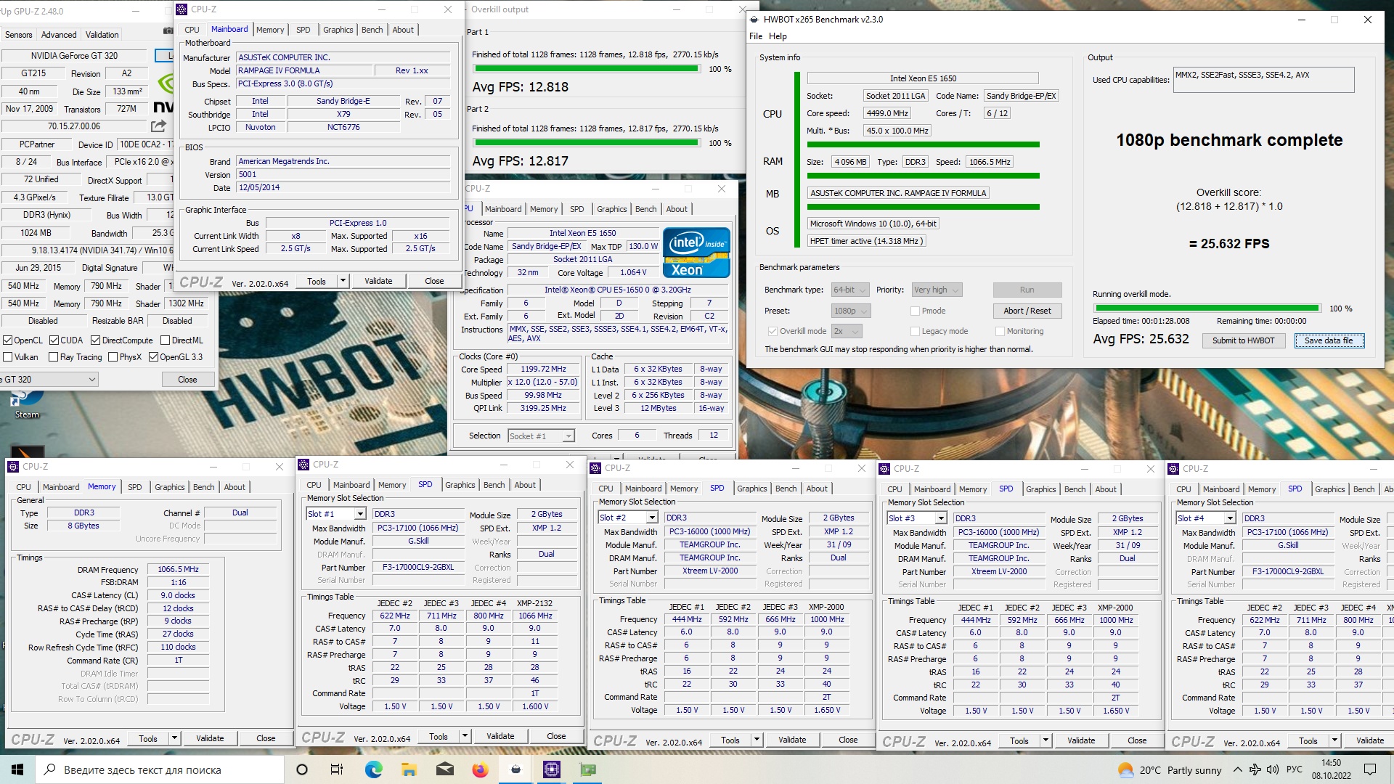Click Windows taskbar search field

tap(160, 769)
